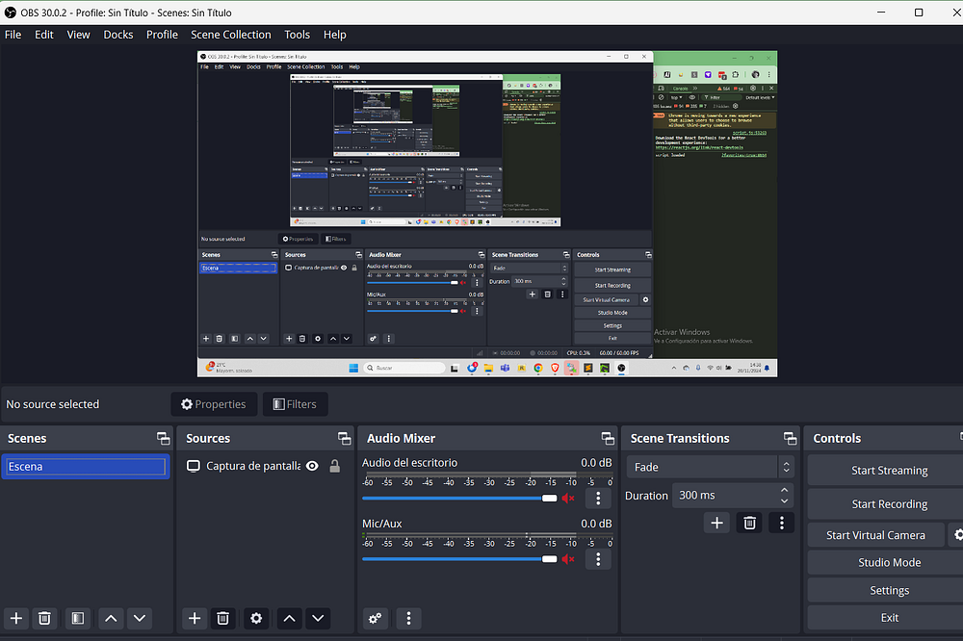Screen dimensions: 963x641
Task: Unmute Mic/Aux speaker icon
Action: (568, 559)
